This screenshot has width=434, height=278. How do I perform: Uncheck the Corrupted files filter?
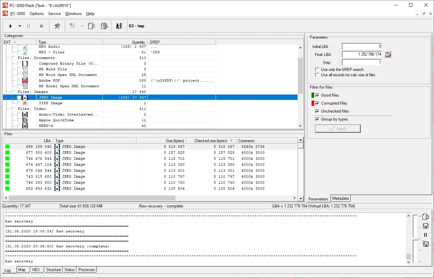click(317, 103)
